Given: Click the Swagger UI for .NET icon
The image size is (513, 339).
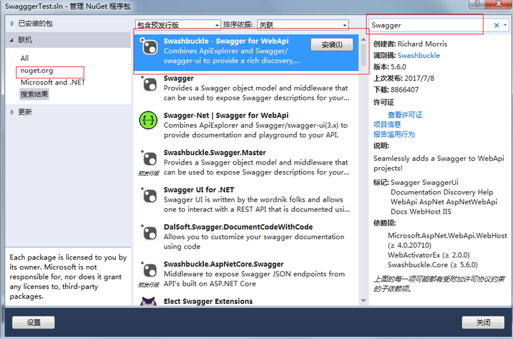Looking at the screenshot, I should coord(149,196).
